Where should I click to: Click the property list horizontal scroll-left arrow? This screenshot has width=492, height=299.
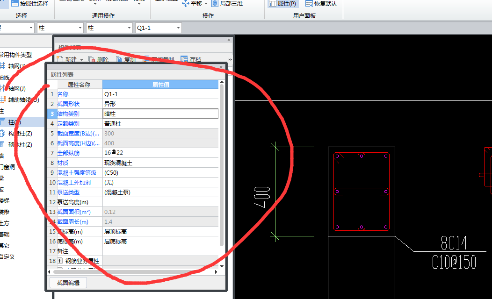click(49, 272)
